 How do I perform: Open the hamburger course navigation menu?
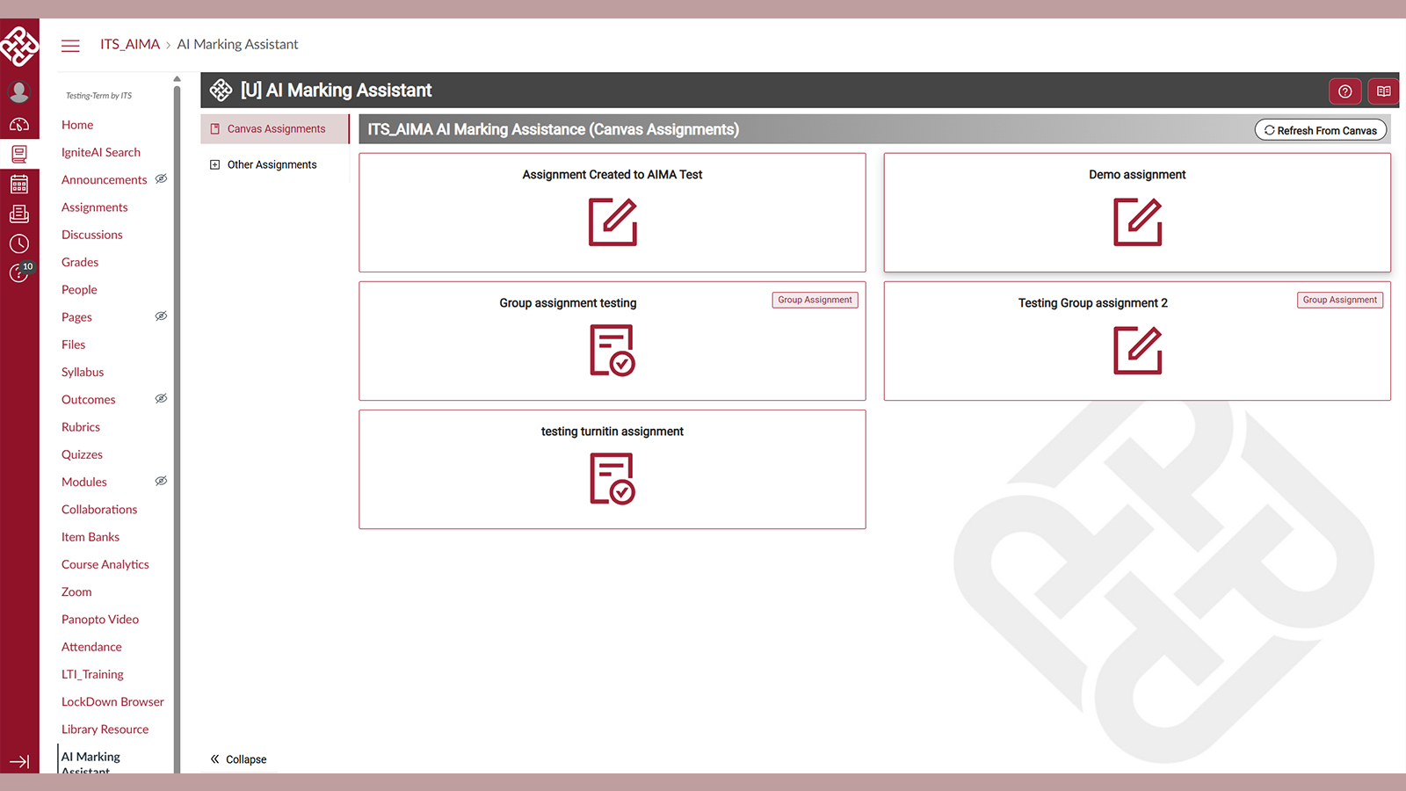(70, 46)
